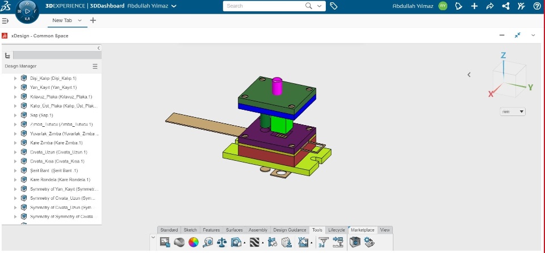The height and width of the screenshot is (253, 545).
Task: Click the xDesign app icon in widget title
Action: pyautogui.click(x=5, y=36)
